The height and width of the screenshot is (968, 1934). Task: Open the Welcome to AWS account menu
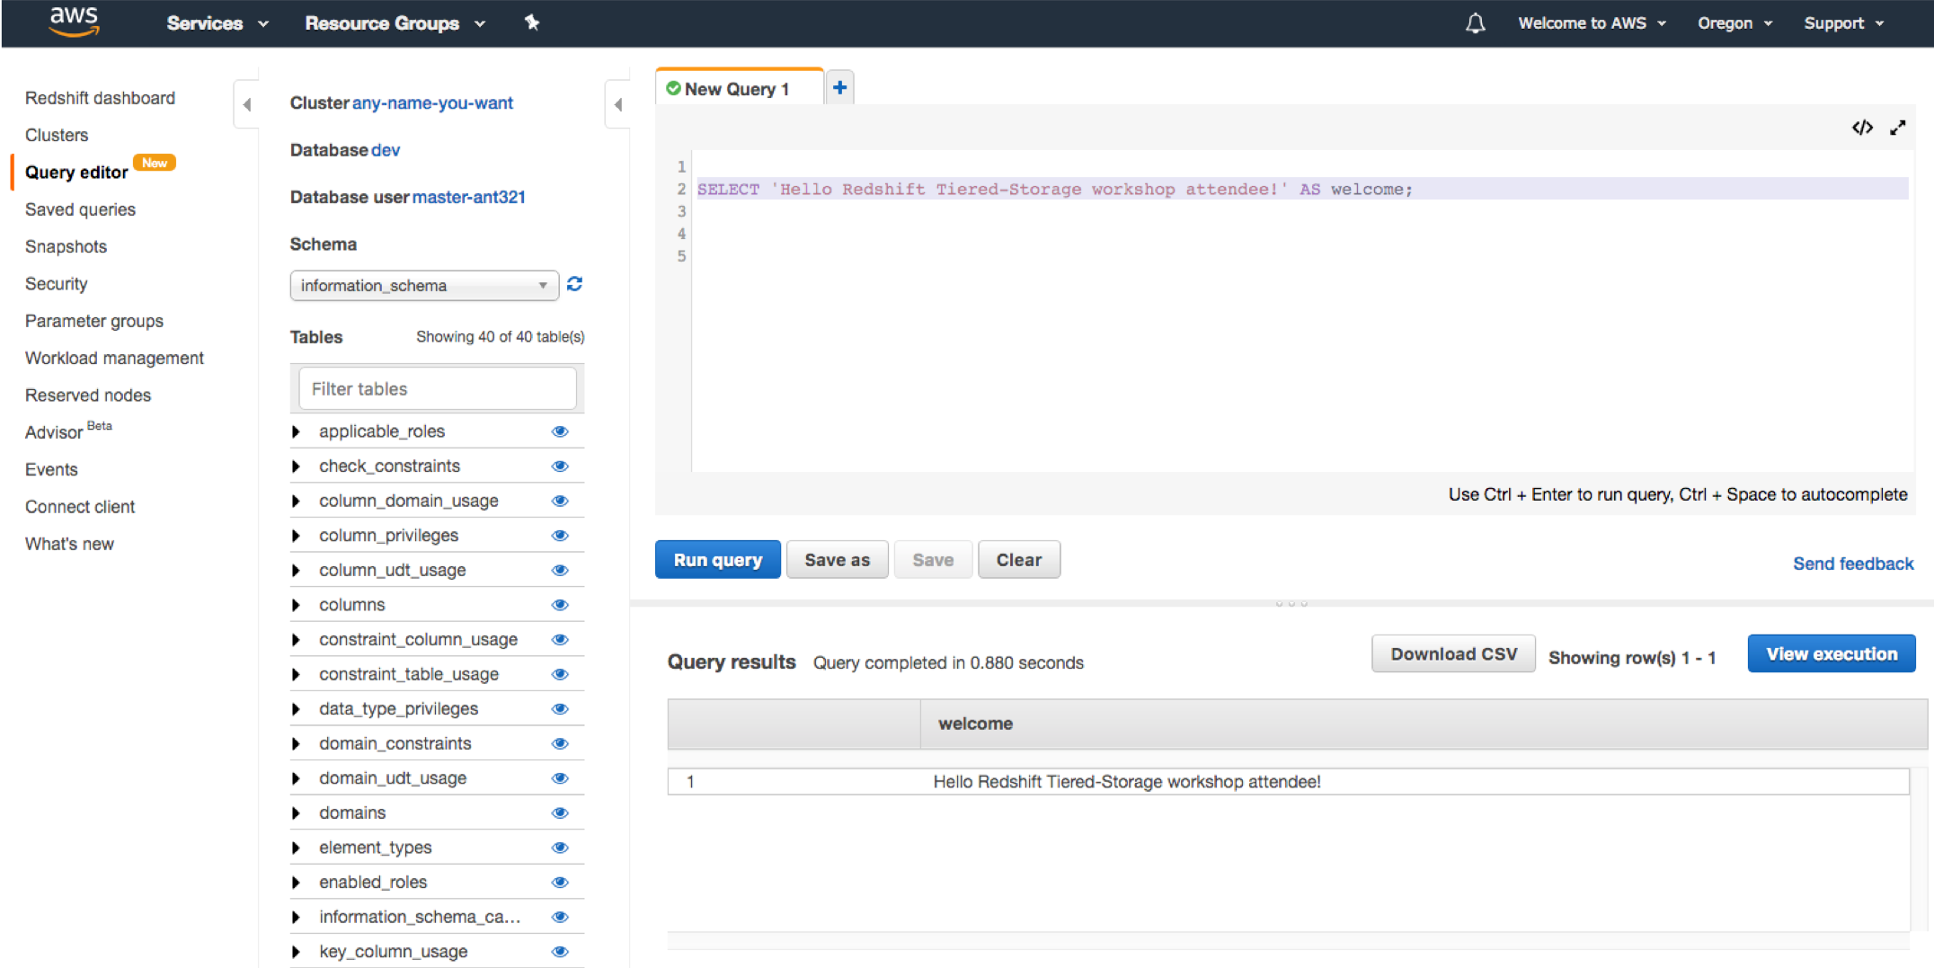[x=1592, y=23]
